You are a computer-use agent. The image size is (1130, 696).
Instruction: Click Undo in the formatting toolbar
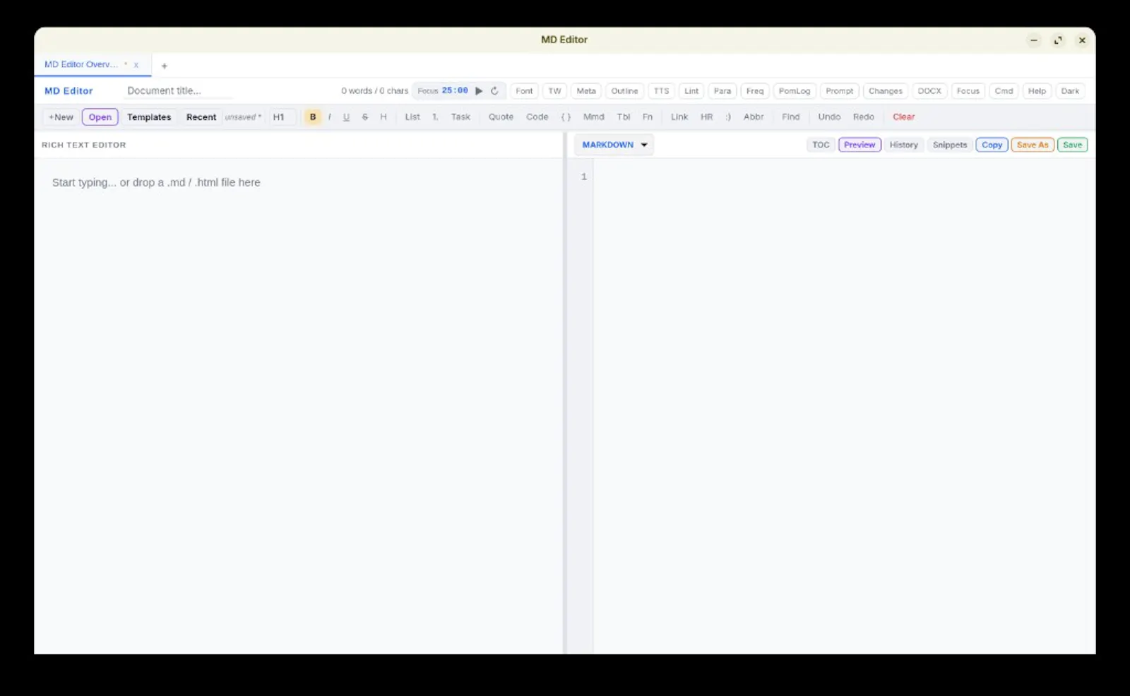tap(829, 117)
